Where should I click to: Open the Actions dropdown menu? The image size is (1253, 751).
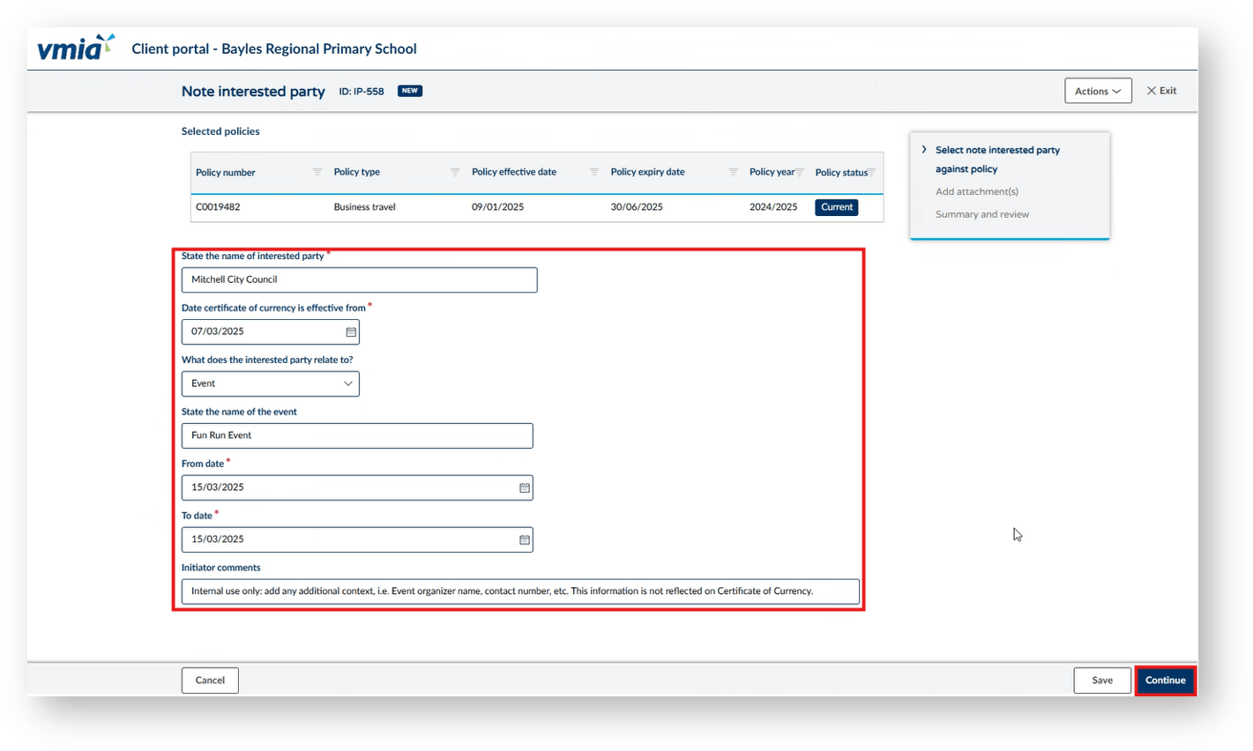[x=1098, y=91]
